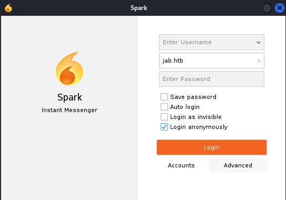Close the Spark window
This screenshot has width=286, height=200.
[280, 8]
